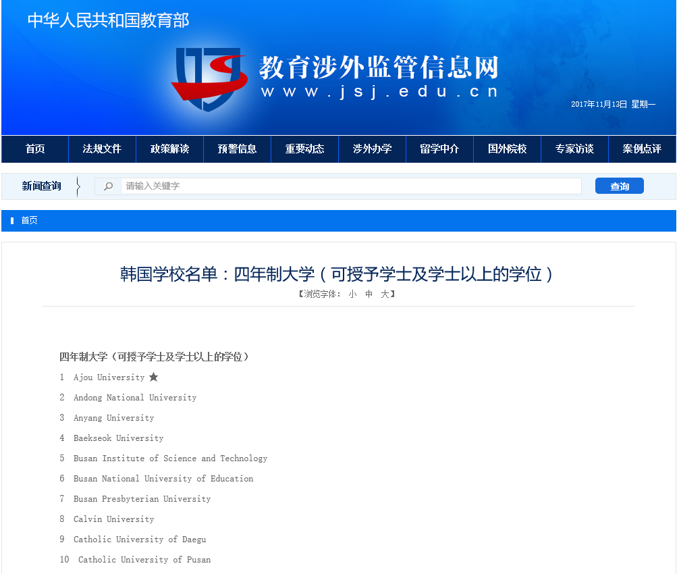Set browsing font size to 小
The width and height of the screenshot is (679, 574).
[x=352, y=294]
